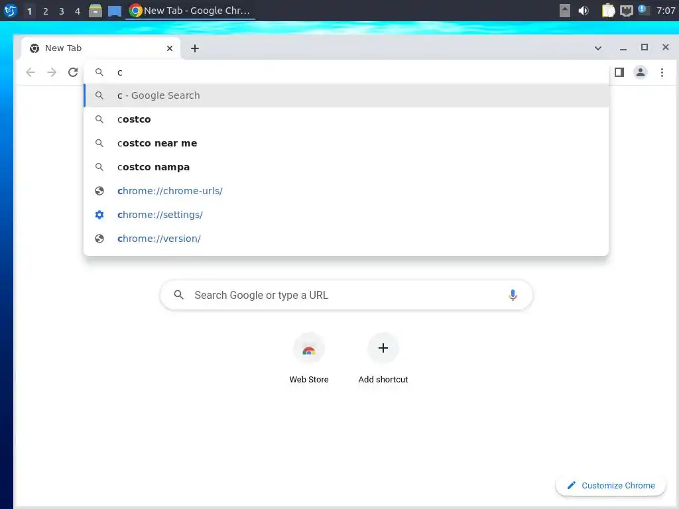
Task: Reload the page with the refresh icon
Action: click(x=73, y=72)
